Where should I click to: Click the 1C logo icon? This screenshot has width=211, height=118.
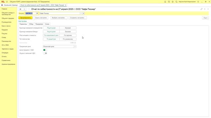point(3,2)
